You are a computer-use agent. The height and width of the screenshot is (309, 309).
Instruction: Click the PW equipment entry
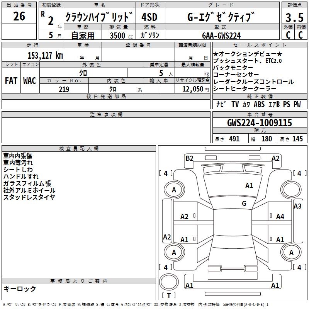tap(297, 104)
